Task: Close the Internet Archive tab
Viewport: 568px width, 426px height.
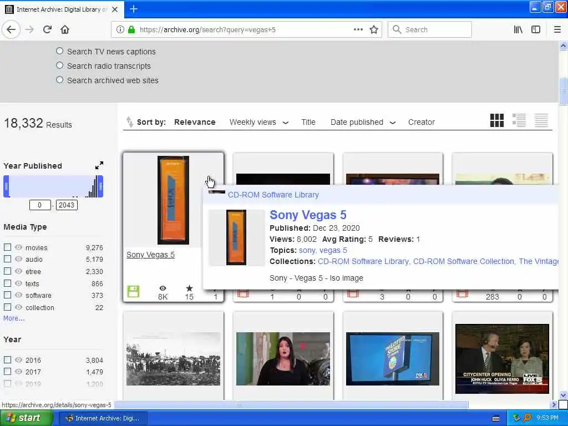Action: pyautogui.click(x=115, y=9)
